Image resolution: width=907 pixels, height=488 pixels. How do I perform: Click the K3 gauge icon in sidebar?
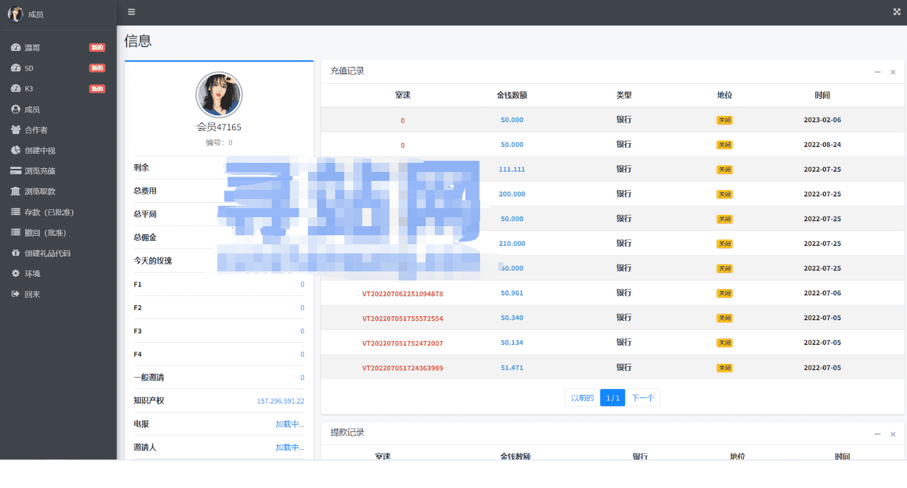pyautogui.click(x=16, y=89)
